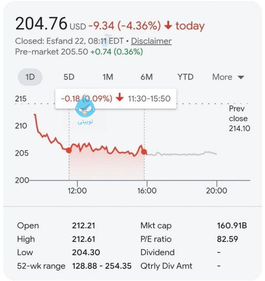Click the Mkt cap value 160.91B
Viewport: 265px width, 281px height.
[x=232, y=226]
